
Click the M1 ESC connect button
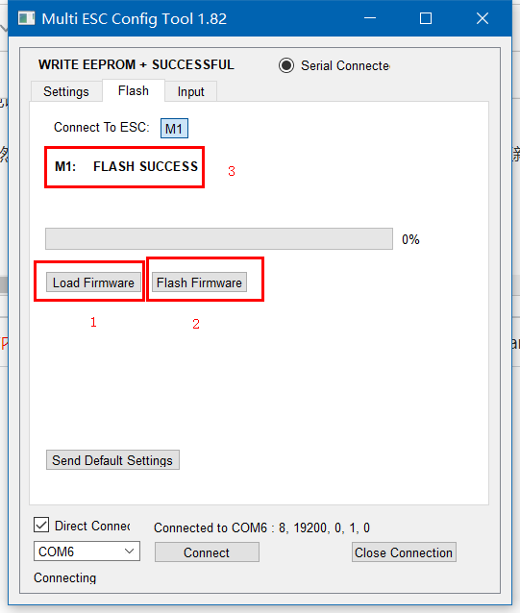tap(174, 128)
